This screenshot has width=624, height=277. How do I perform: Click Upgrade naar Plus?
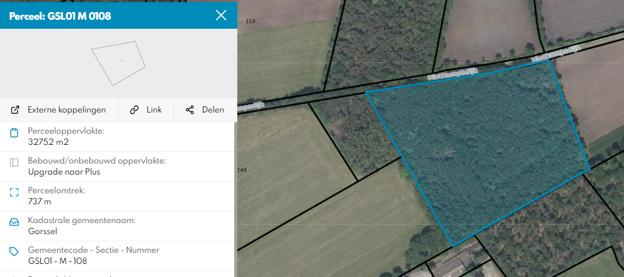tap(64, 172)
